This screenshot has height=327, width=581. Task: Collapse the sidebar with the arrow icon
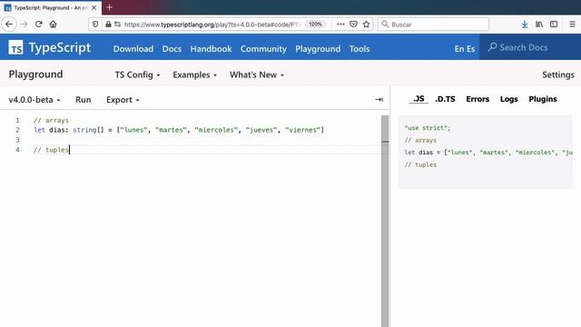coord(379,99)
